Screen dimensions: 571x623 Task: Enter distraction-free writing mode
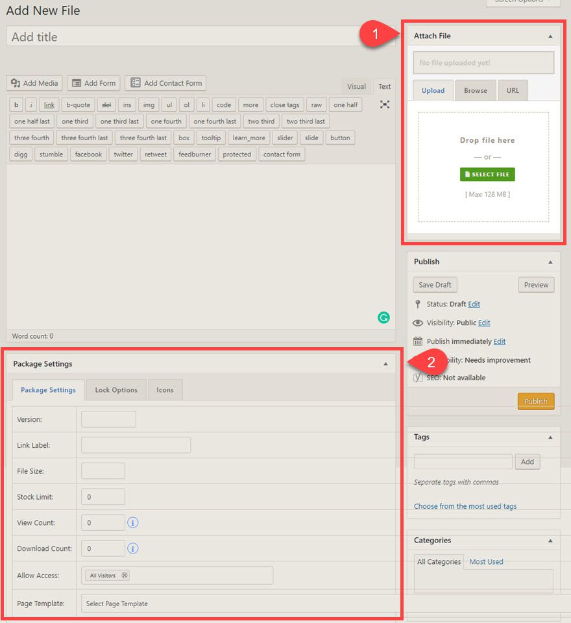tap(384, 104)
